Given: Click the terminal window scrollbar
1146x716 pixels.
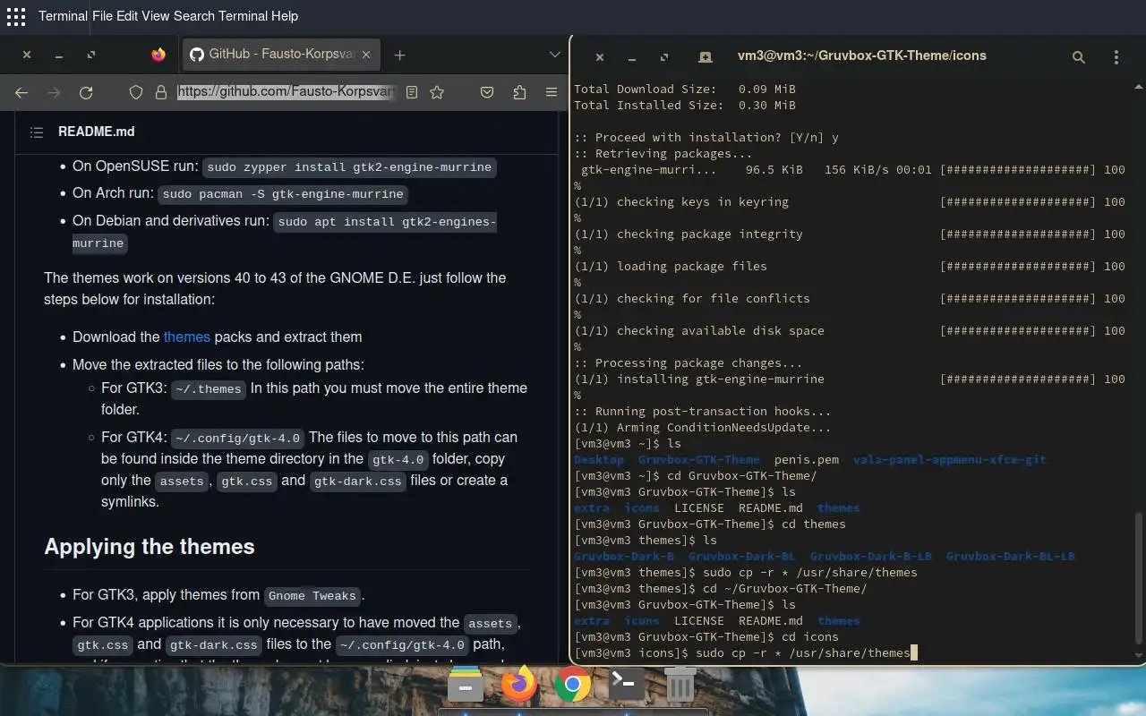Looking at the screenshot, I should click(1139, 577).
